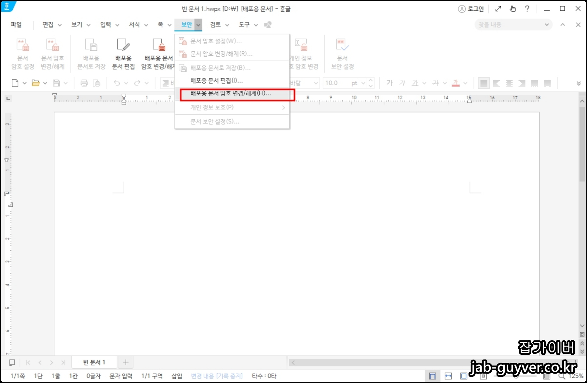Toggle bold 가 formatting
This screenshot has width=587, height=383.
tap(389, 83)
